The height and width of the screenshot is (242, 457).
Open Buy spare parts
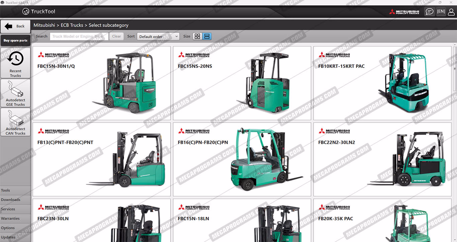(x=15, y=41)
